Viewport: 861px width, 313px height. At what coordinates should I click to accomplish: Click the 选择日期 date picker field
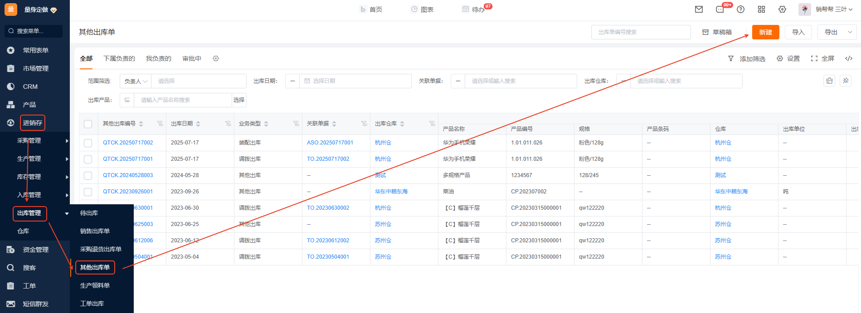[355, 81]
